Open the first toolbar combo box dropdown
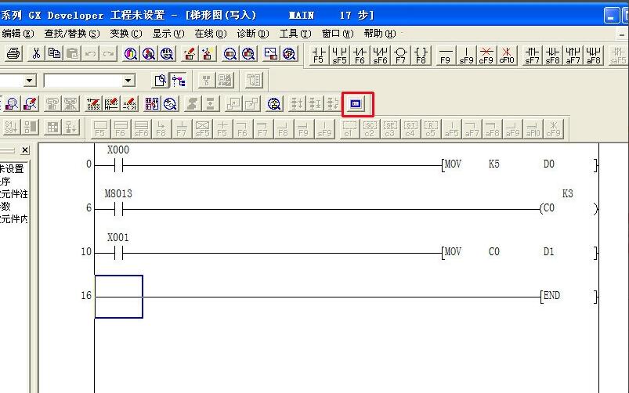629x393 pixels. 29,80
